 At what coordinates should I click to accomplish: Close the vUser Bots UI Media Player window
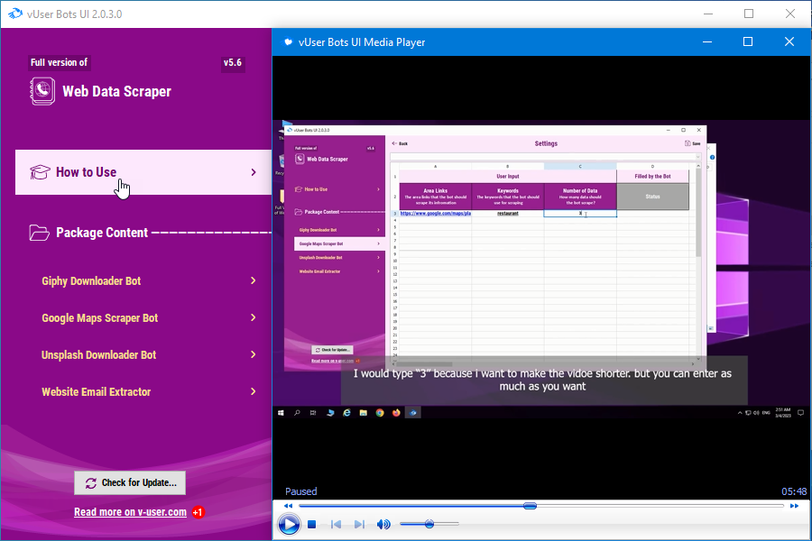(789, 42)
